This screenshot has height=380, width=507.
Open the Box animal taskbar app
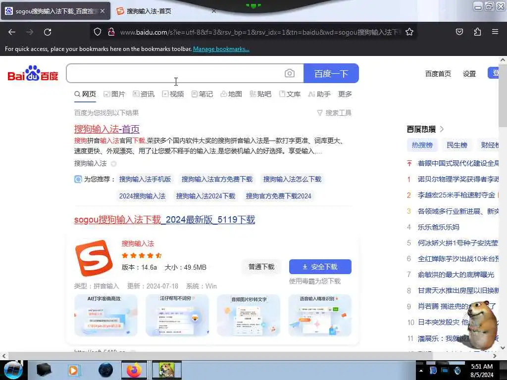click(167, 370)
